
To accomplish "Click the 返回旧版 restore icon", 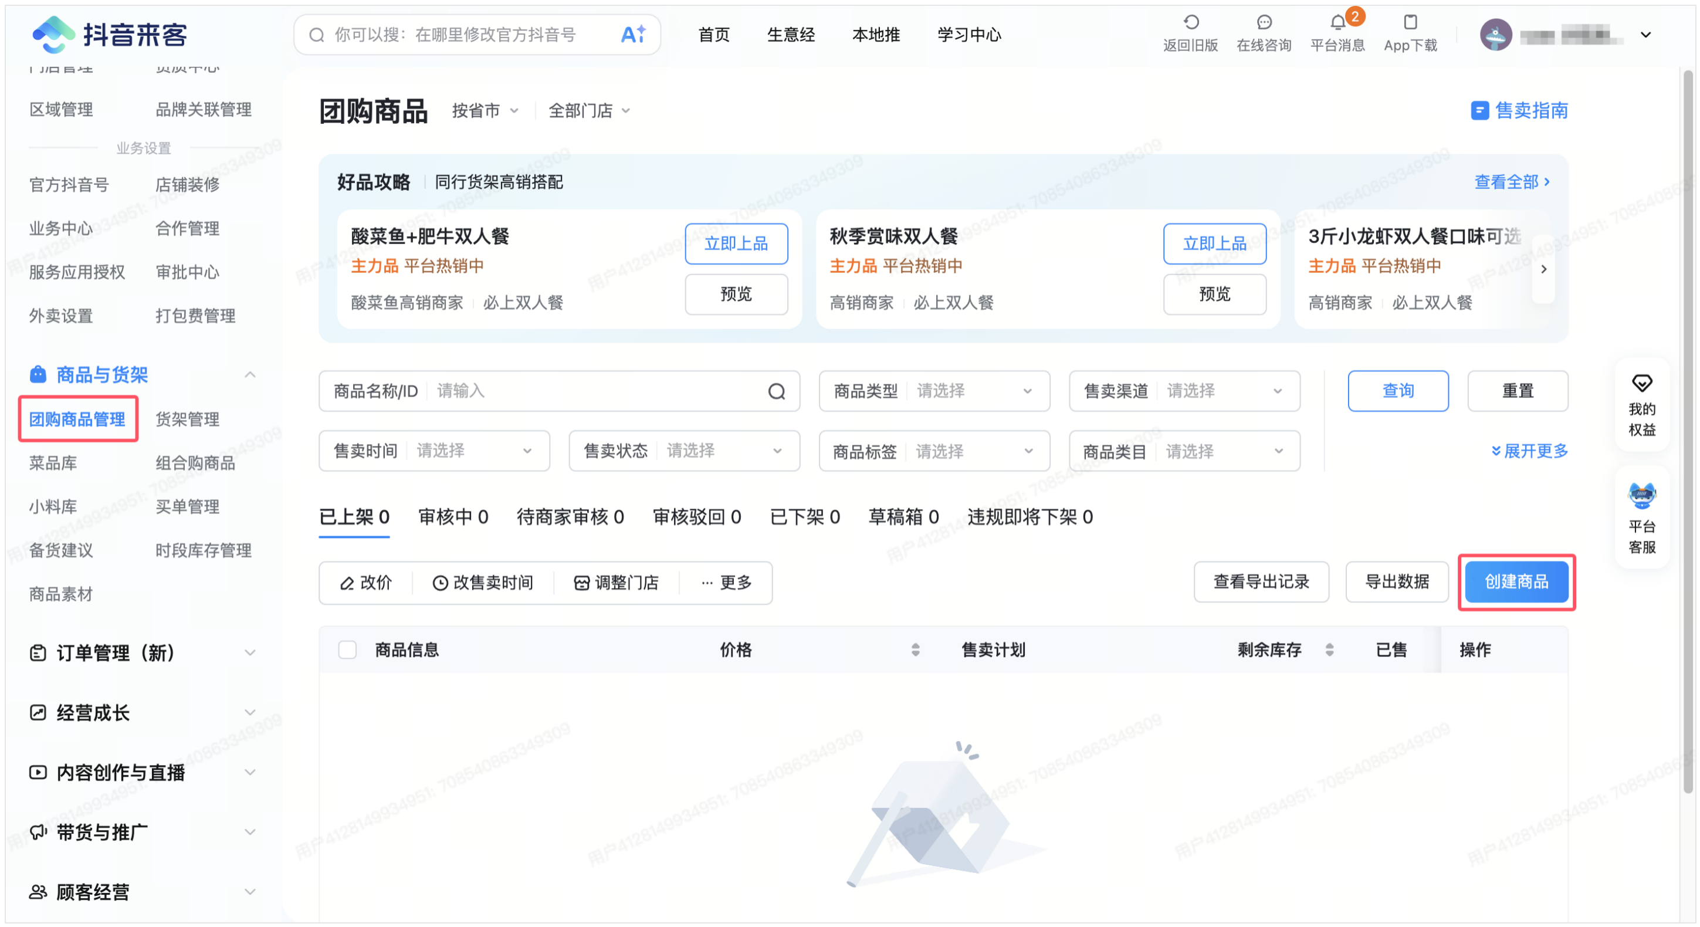I will pyautogui.click(x=1191, y=22).
